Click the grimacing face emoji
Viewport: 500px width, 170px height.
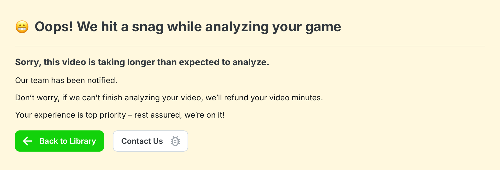[x=22, y=27]
